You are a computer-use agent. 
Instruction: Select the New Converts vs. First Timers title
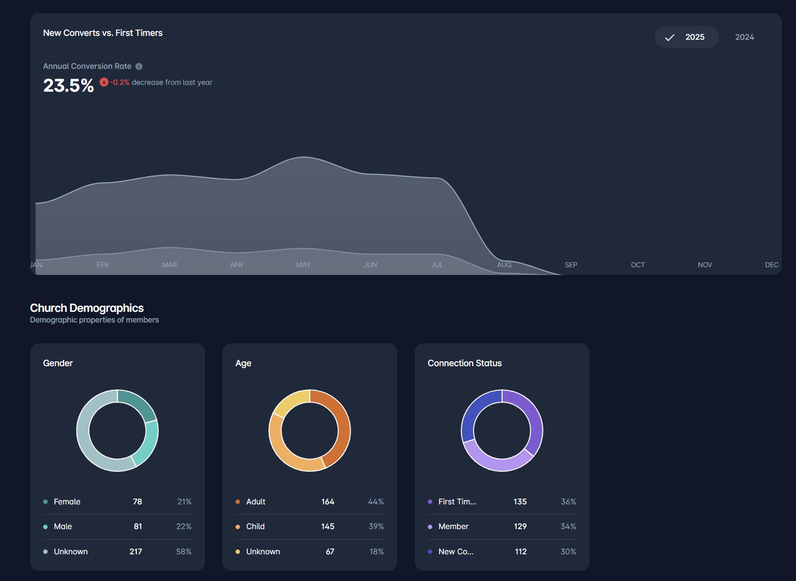click(103, 32)
